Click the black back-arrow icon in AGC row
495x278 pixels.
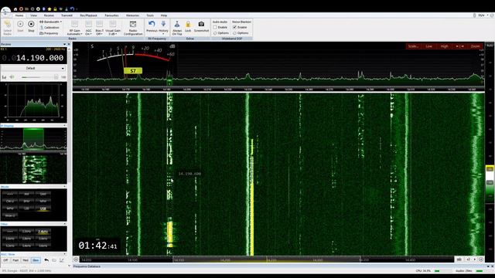coord(46,260)
